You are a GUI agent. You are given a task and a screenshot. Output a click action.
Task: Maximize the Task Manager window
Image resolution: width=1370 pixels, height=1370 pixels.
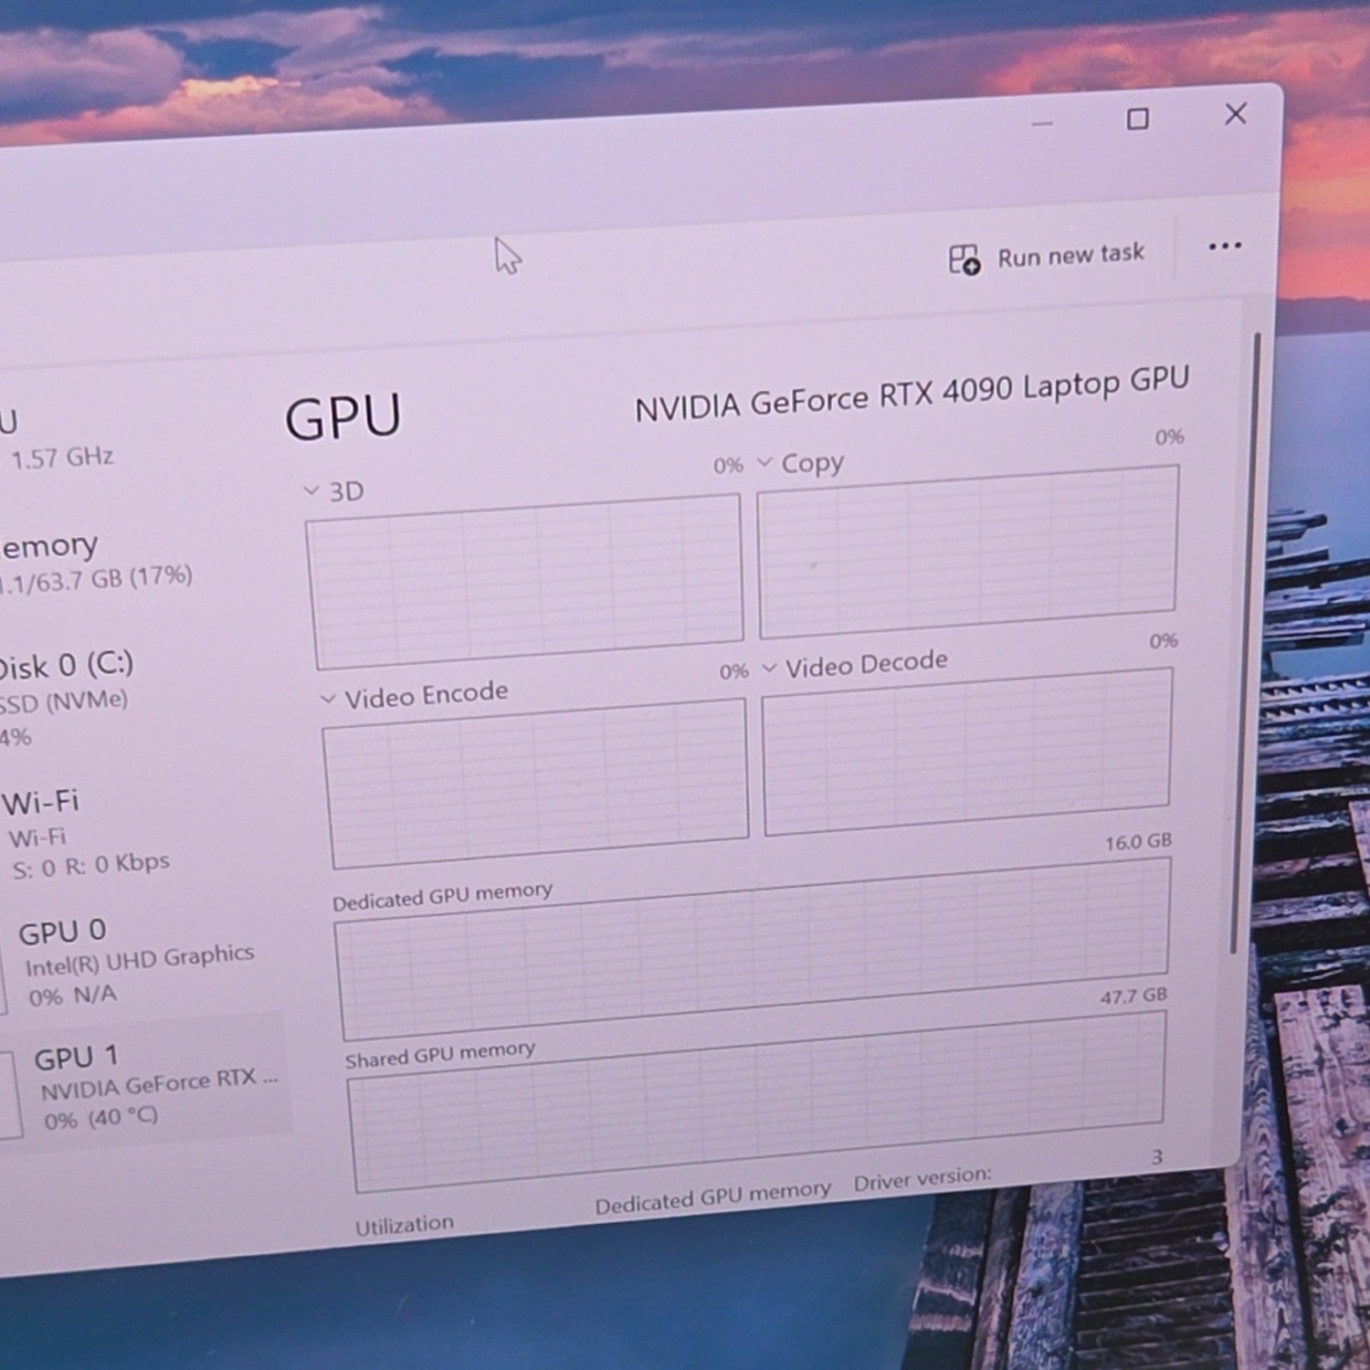point(1137,119)
